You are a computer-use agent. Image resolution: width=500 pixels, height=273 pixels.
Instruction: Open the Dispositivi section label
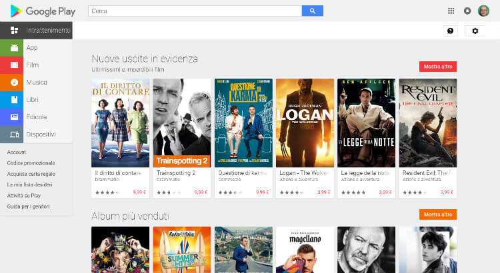click(x=41, y=135)
